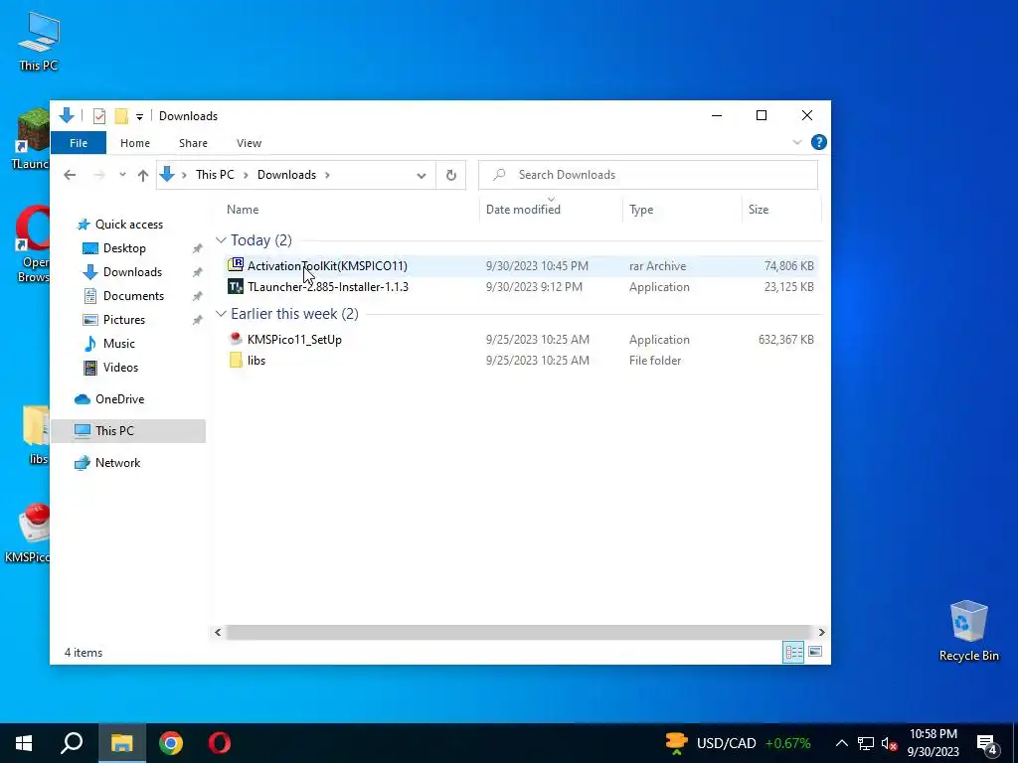Sort by Date modified column header
The width and height of the screenshot is (1018, 763).
click(x=523, y=210)
